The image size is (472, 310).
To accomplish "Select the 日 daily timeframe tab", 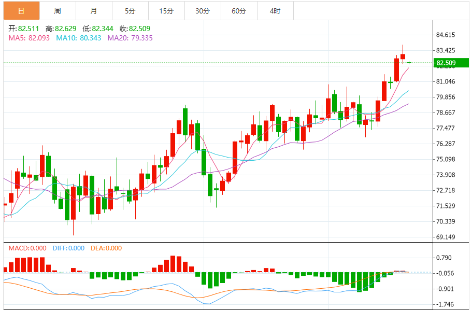I will click(21, 11).
